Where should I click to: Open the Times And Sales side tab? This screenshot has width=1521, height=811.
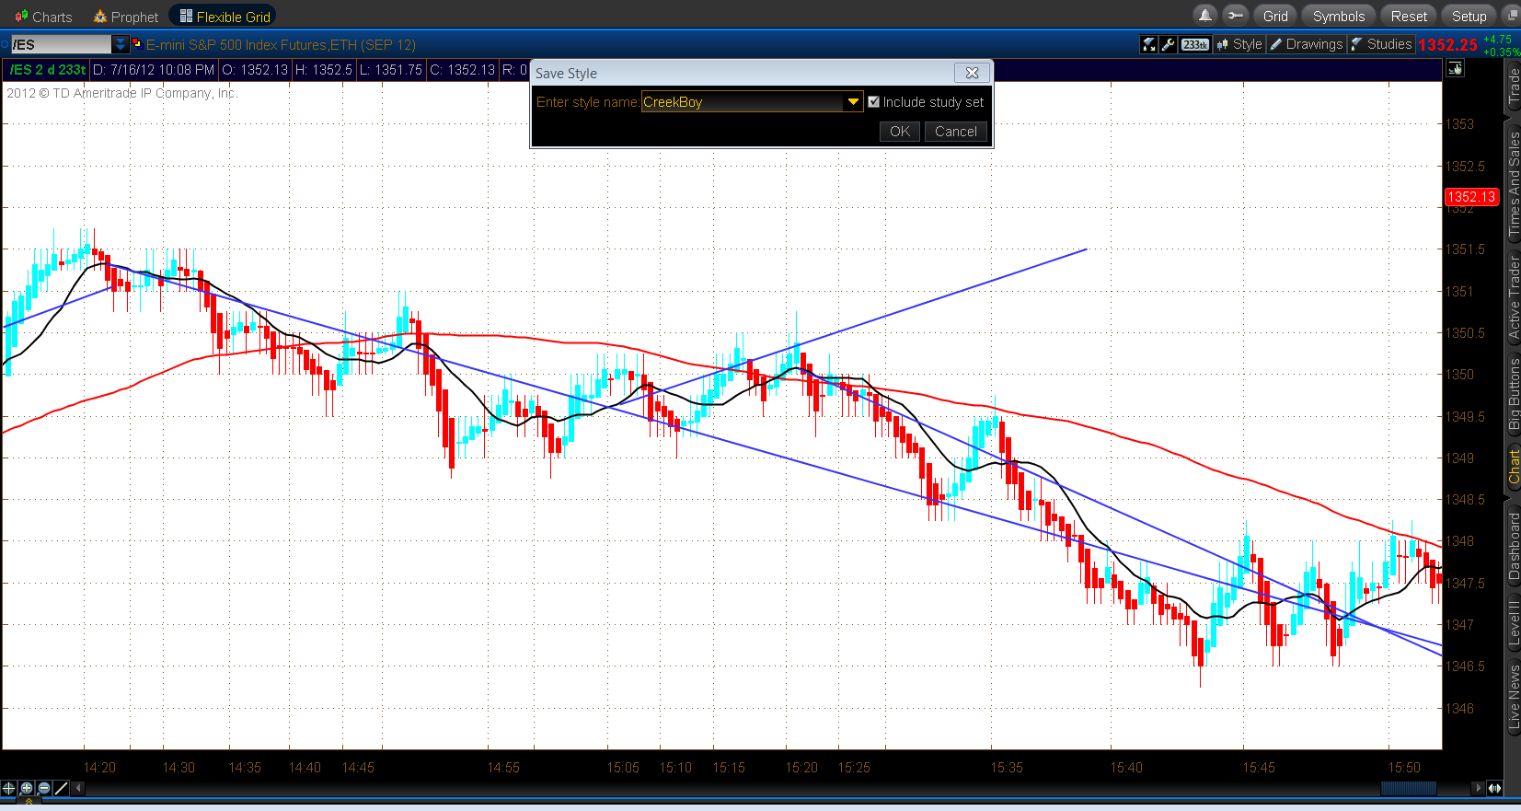click(1514, 185)
